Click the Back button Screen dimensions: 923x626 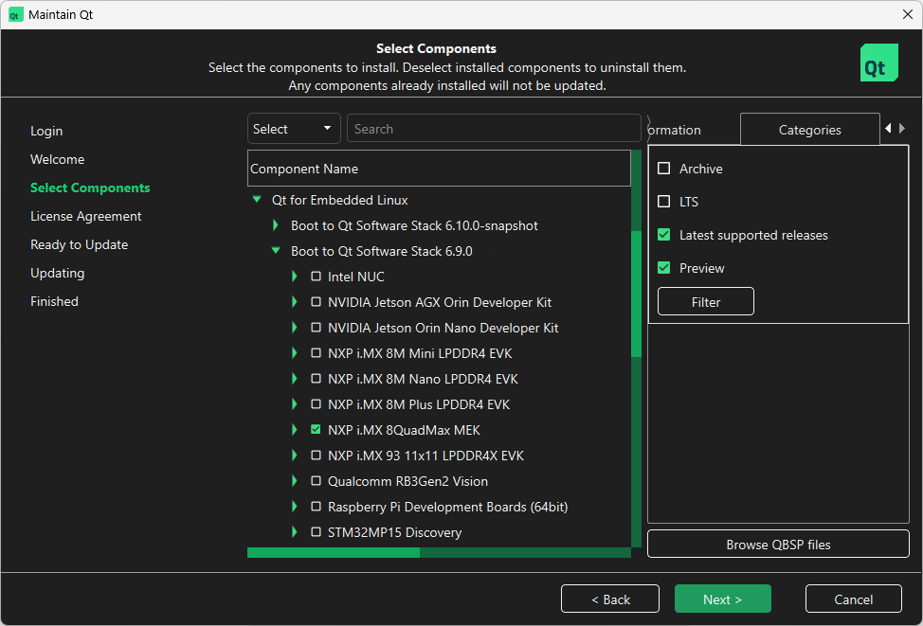coord(610,599)
